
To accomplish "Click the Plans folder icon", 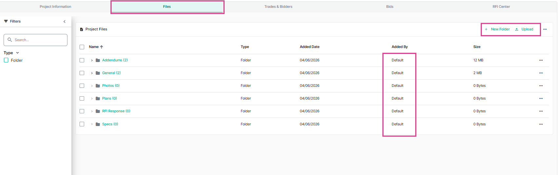I will [98, 99].
